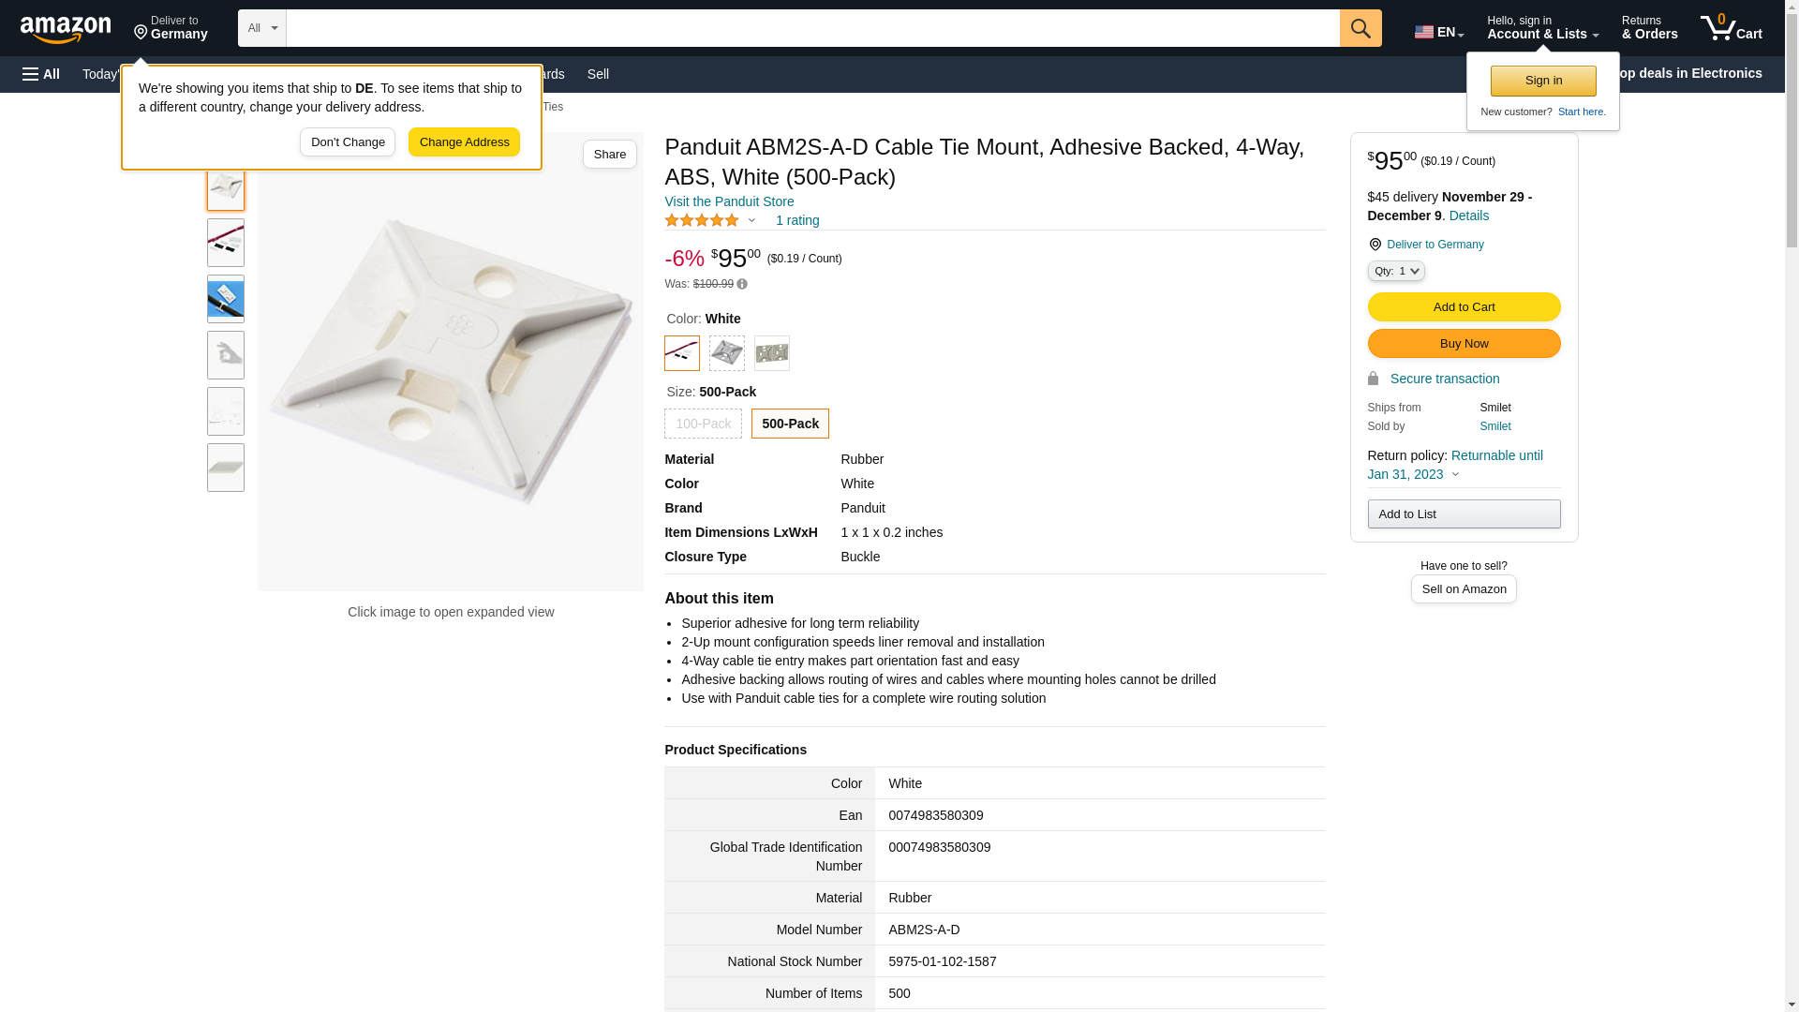
Task: Click into the Amazon search field
Action: (812, 28)
